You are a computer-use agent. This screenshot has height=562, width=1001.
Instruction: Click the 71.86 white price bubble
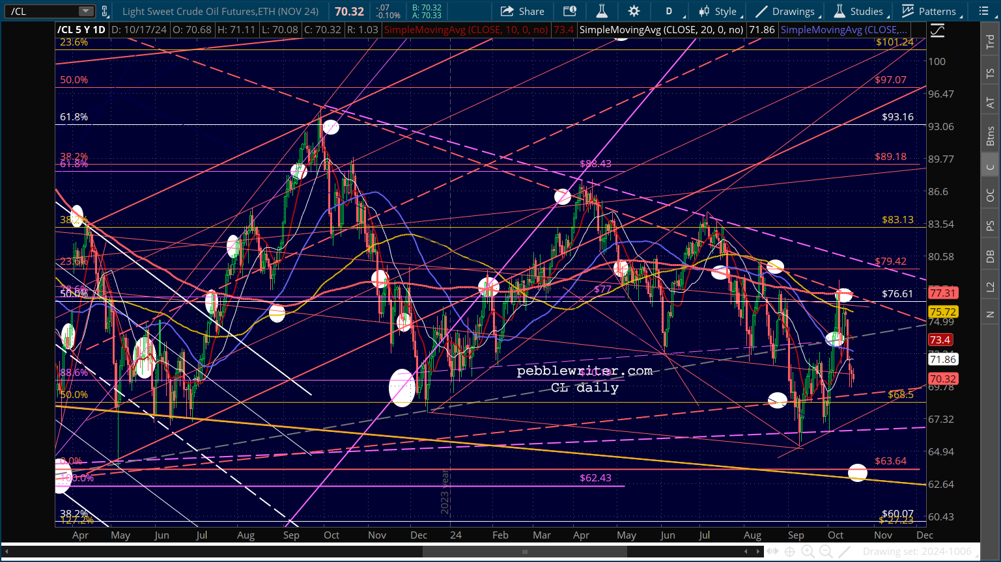942,359
